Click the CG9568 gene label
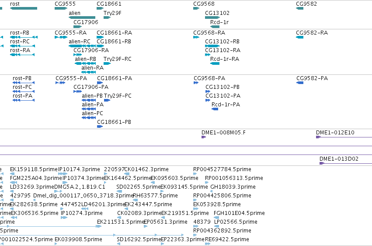This screenshot has height=246, width=372. pos(204,4)
